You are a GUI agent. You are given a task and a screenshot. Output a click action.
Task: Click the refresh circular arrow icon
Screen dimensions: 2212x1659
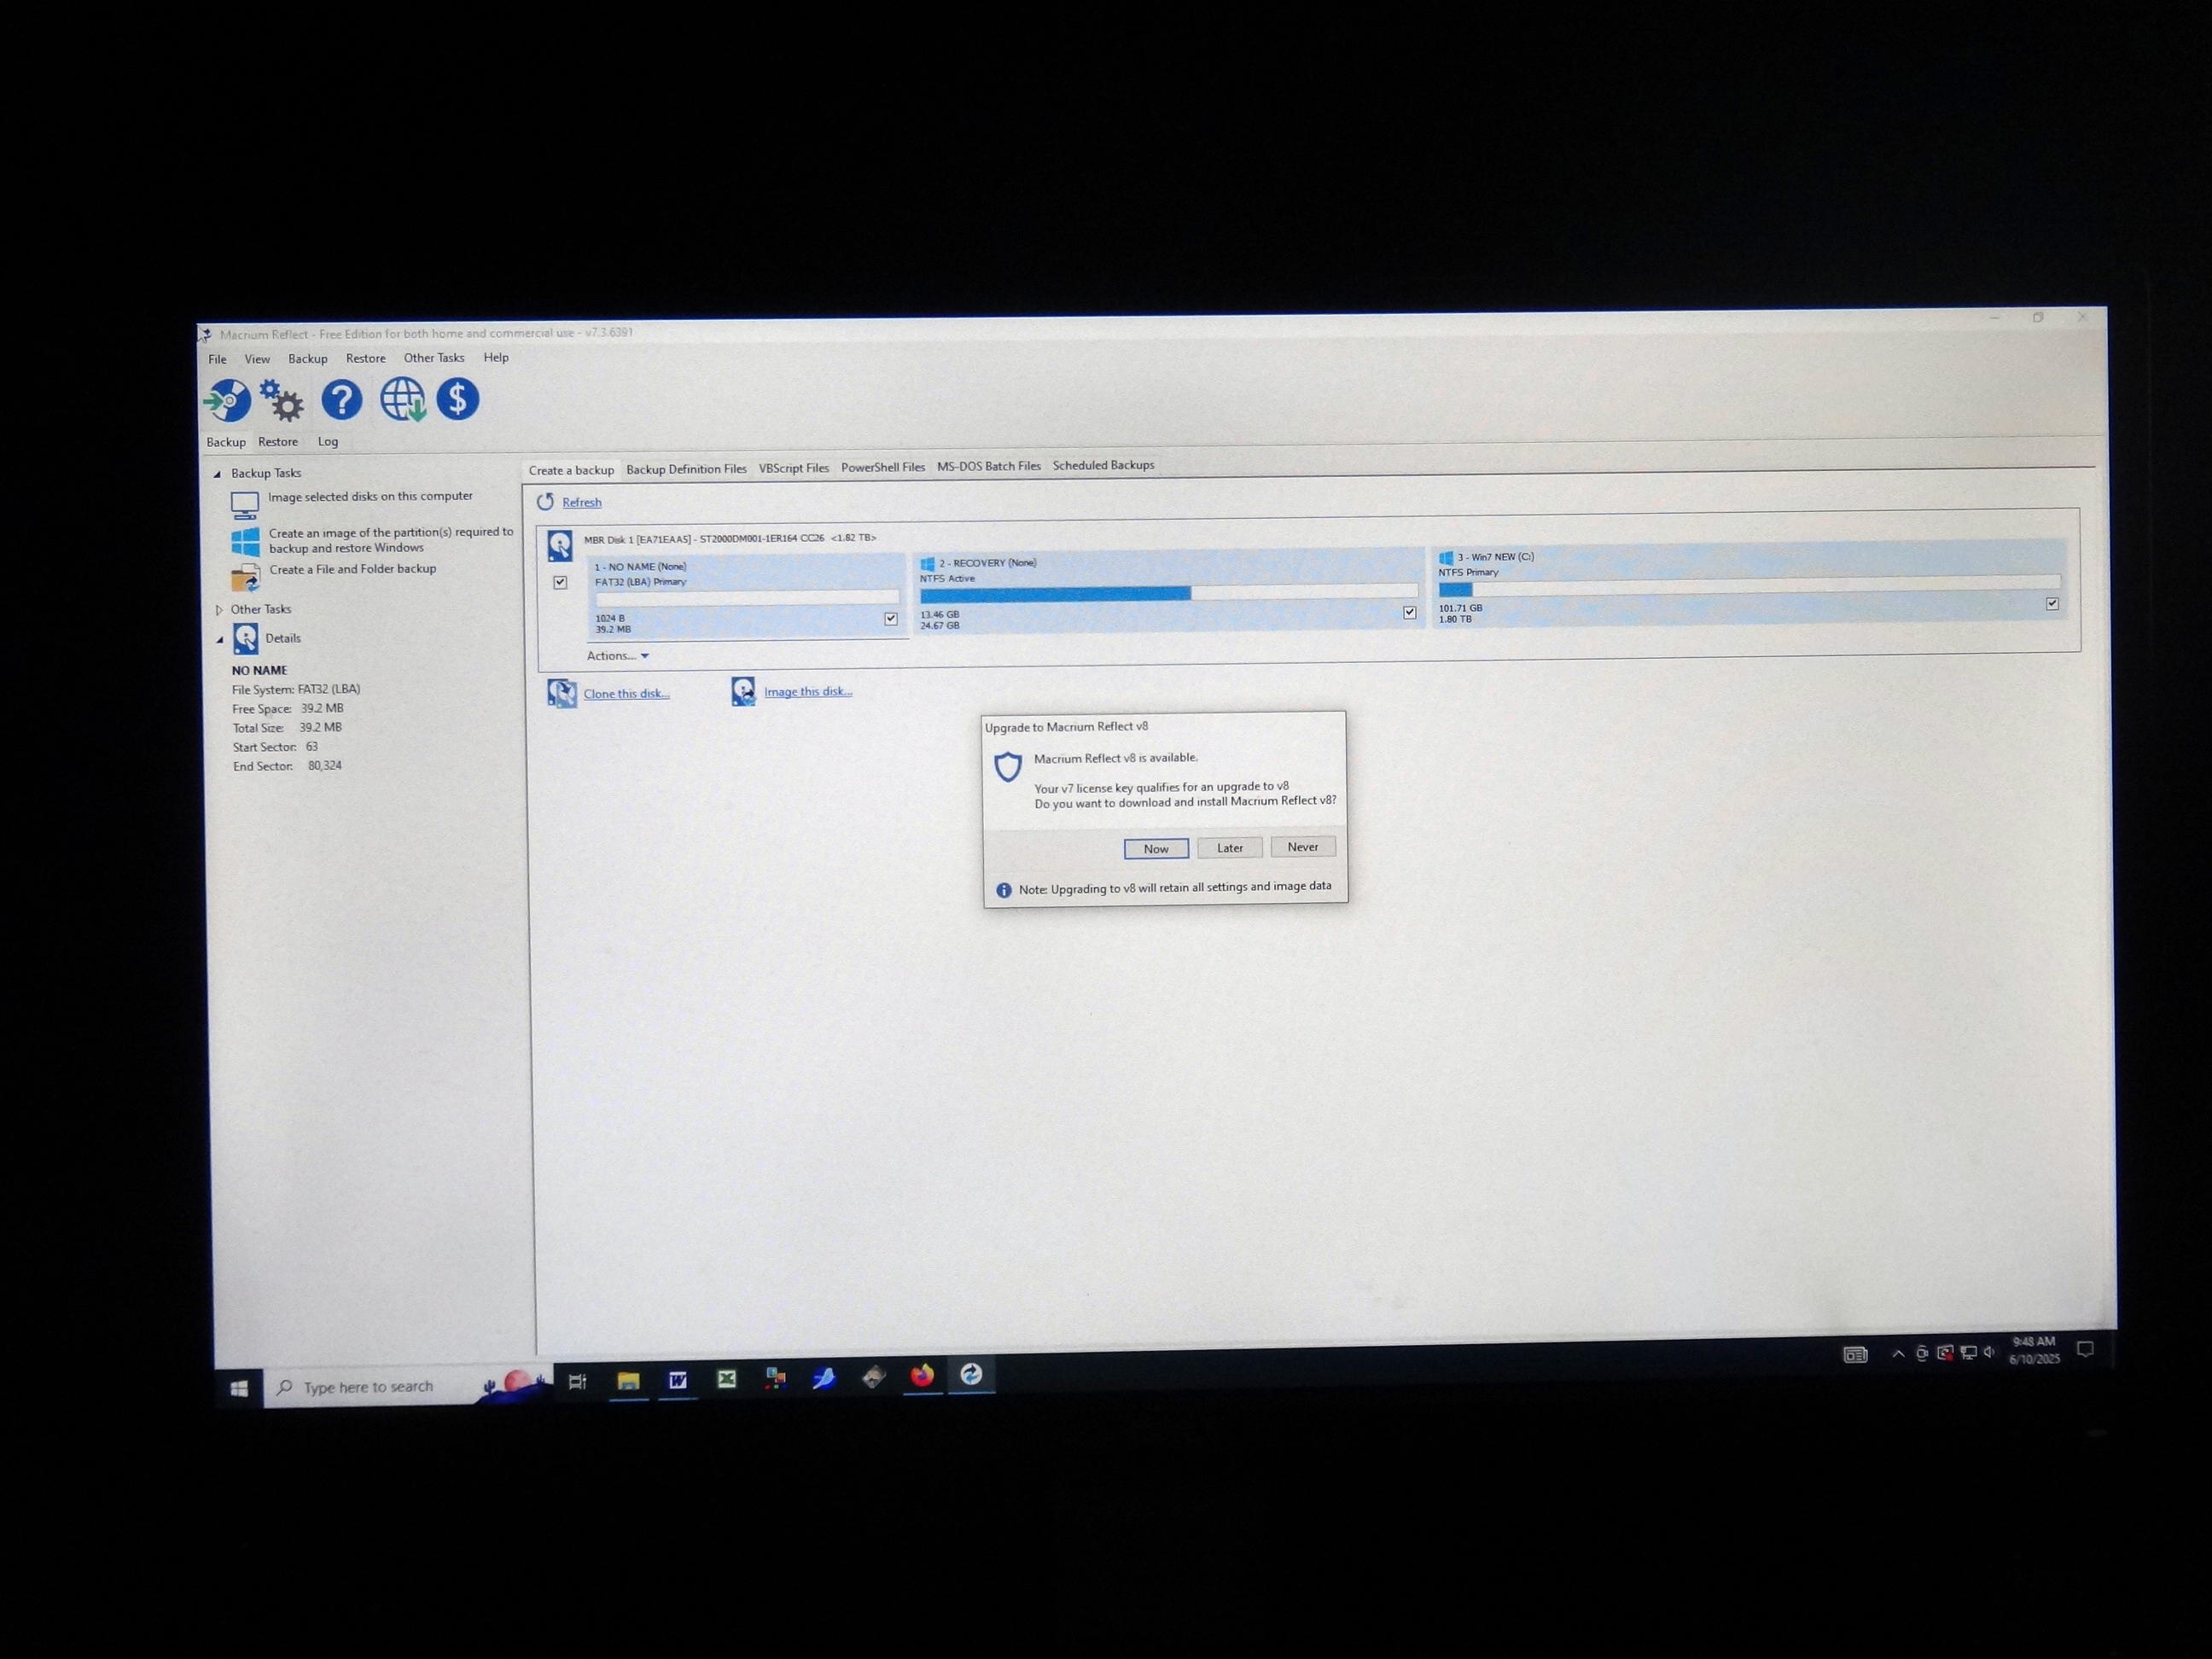point(545,502)
